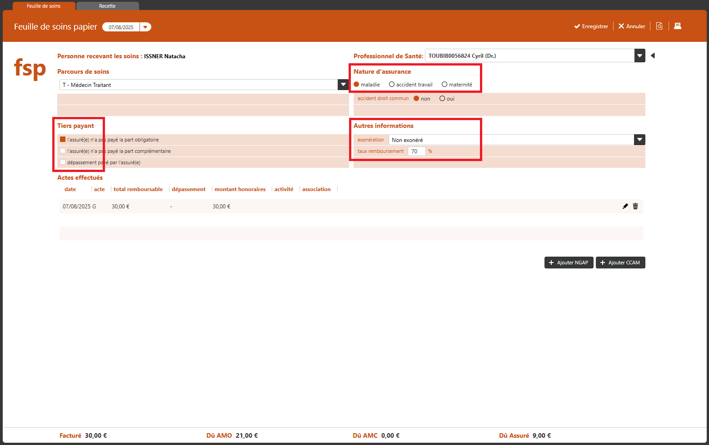This screenshot has width=709, height=445.
Task: Click Enregistrer to save the form
Action: point(591,26)
